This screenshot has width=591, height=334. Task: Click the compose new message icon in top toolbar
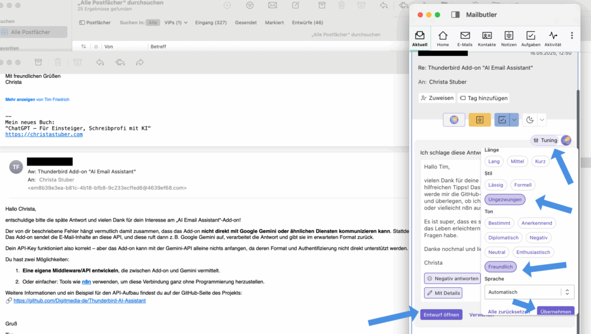click(x=296, y=5)
